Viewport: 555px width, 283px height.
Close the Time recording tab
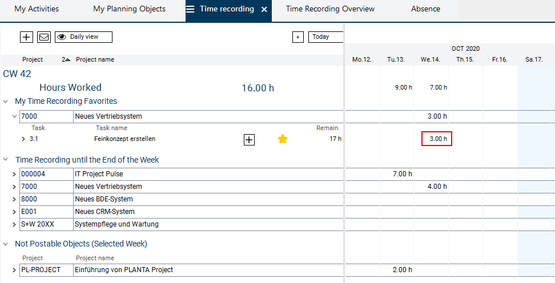pyautogui.click(x=264, y=9)
